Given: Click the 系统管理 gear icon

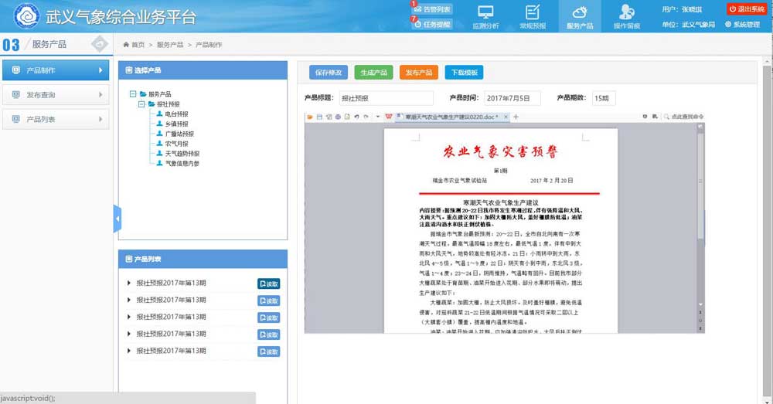Looking at the screenshot, I should click(728, 25).
